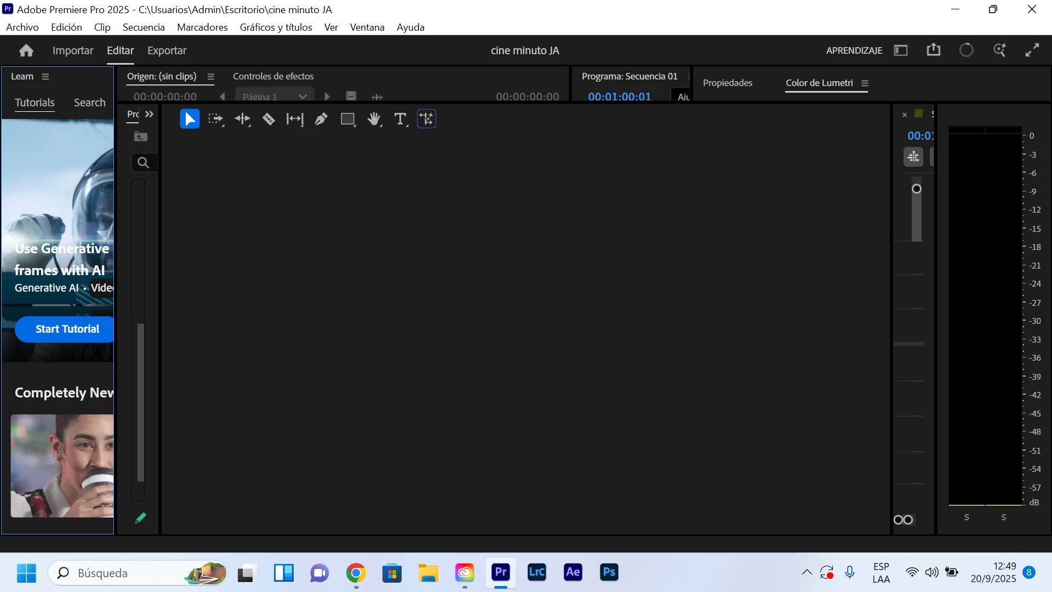Switch to the Propiedades tab

tap(727, 83)
